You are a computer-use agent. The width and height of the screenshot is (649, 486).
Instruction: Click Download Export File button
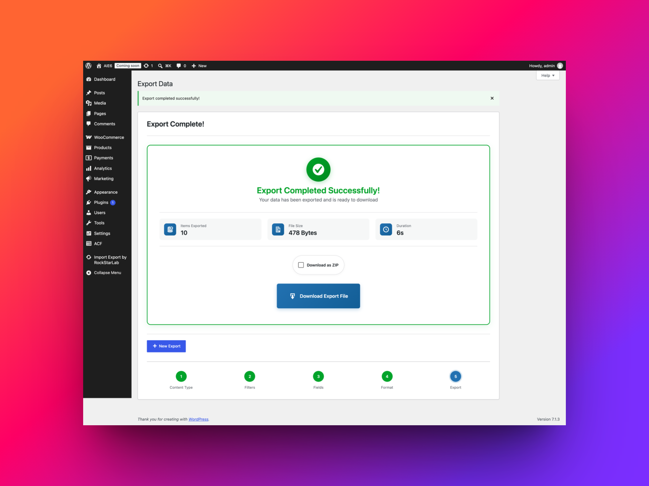(x=318, y=296)
